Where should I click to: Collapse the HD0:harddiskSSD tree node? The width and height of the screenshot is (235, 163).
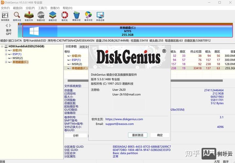(2, 46)
